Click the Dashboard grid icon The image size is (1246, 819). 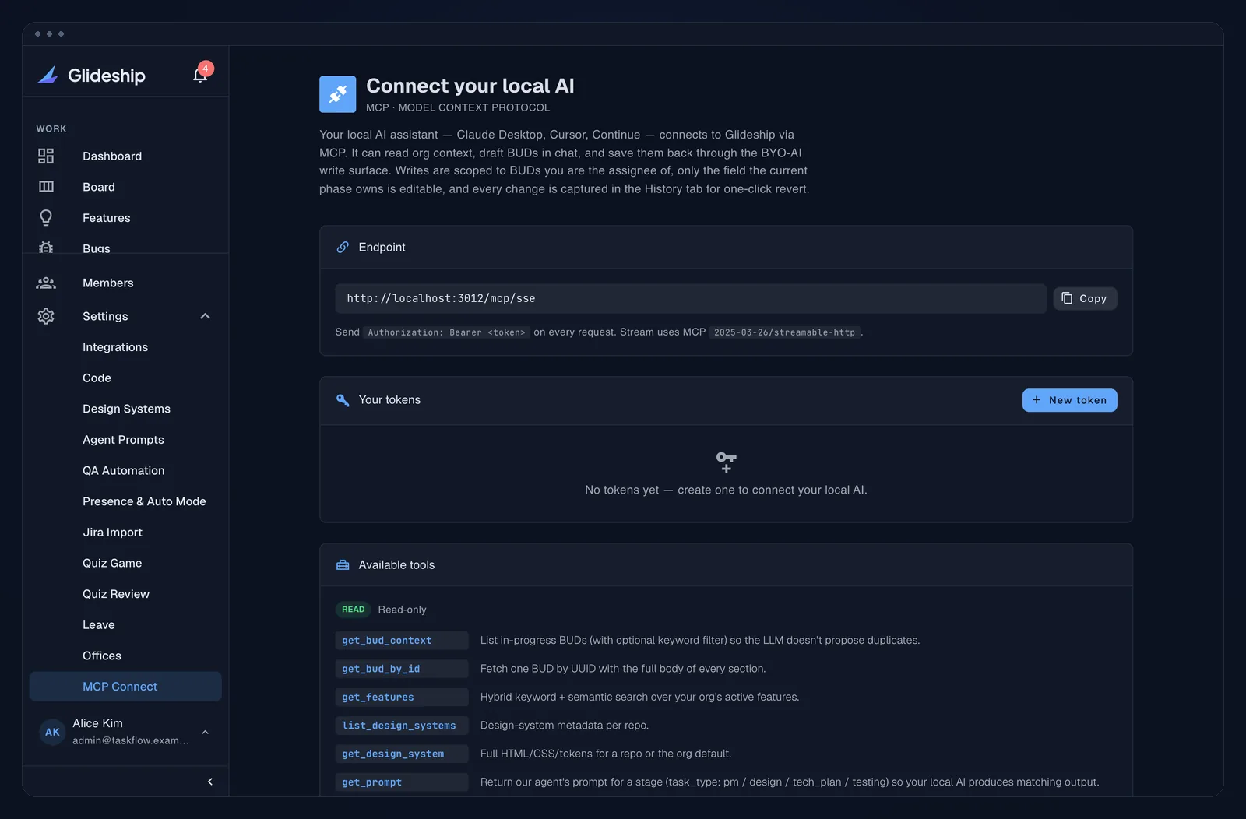(x=46, y=156)
